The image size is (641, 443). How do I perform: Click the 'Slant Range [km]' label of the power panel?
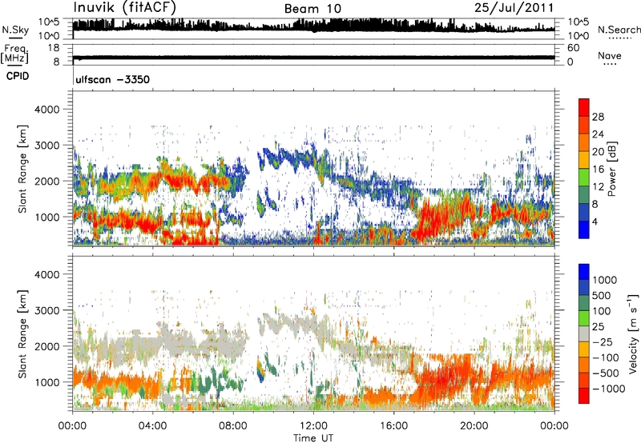(22, 169)
